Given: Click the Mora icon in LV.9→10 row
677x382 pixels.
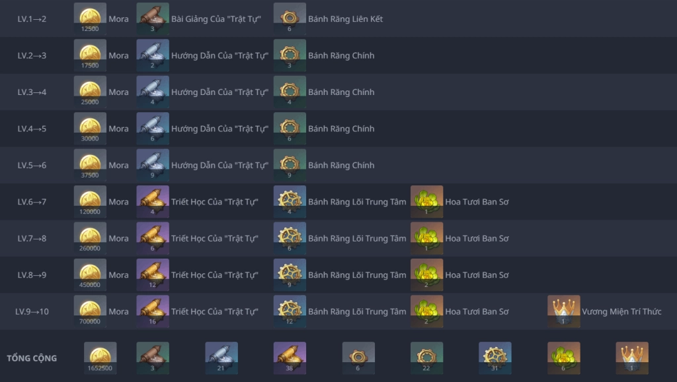Looking at the screenshot, I should (x=90, y=311).
